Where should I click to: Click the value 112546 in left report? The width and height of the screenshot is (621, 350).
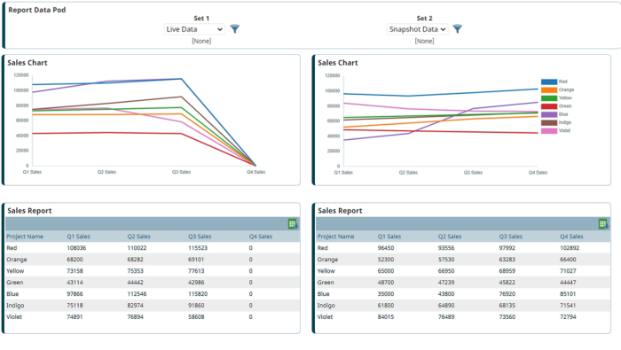[137, 294]
